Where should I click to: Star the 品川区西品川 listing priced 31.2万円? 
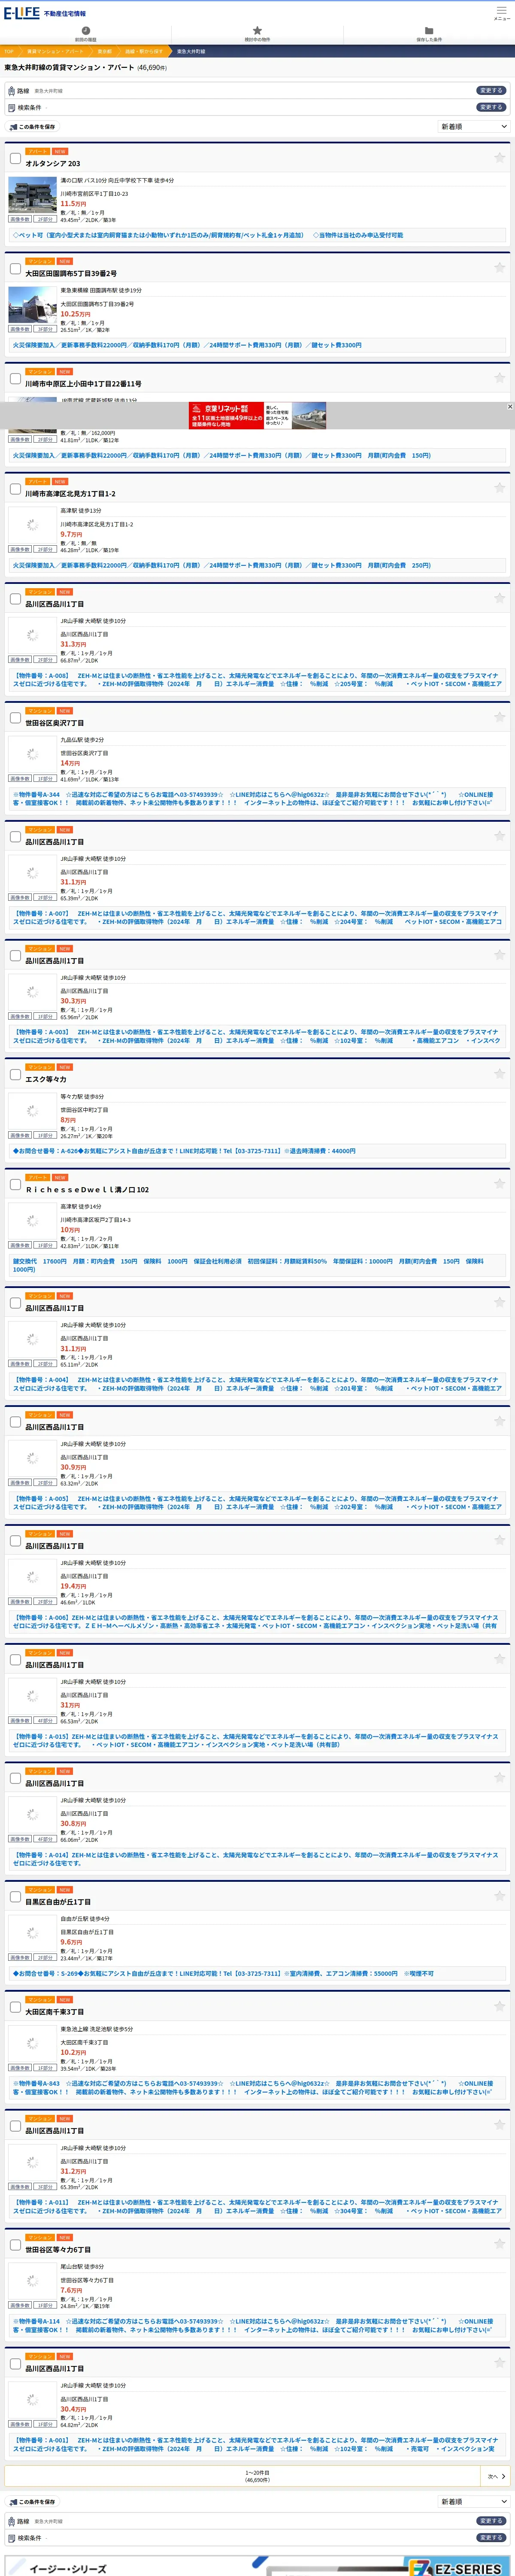coord(499,2126)
